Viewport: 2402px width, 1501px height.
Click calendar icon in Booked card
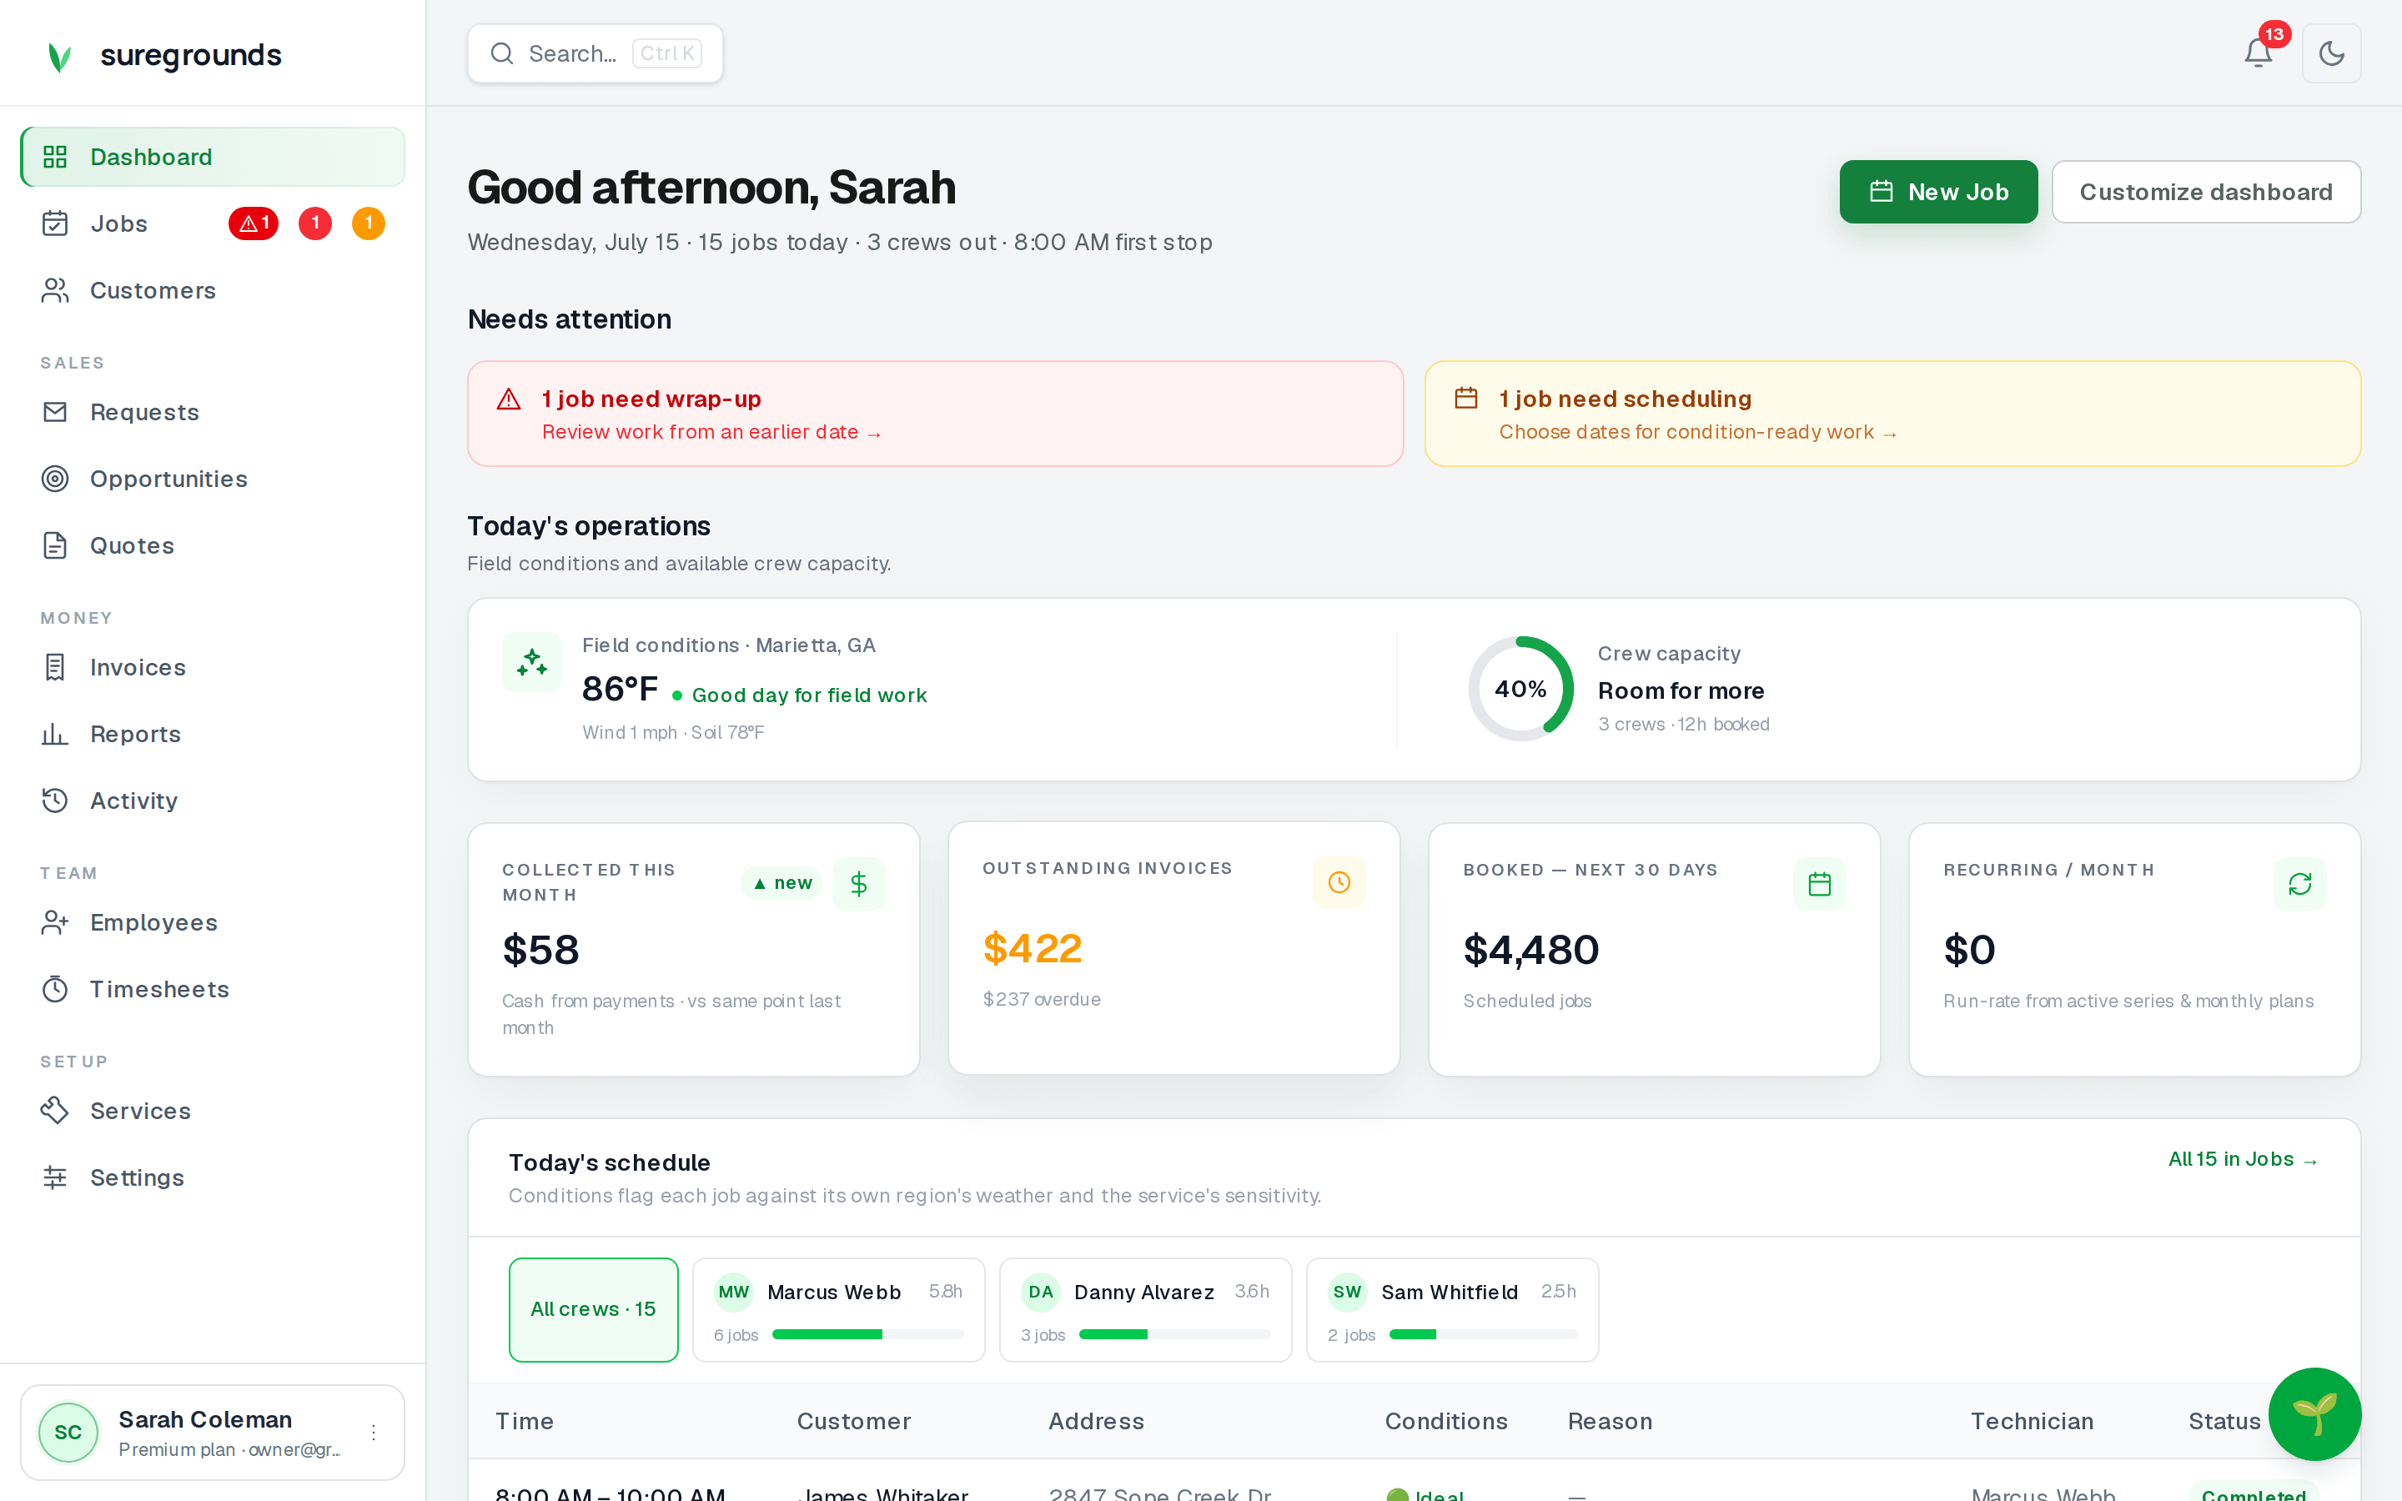click(x=1819, y=884)
